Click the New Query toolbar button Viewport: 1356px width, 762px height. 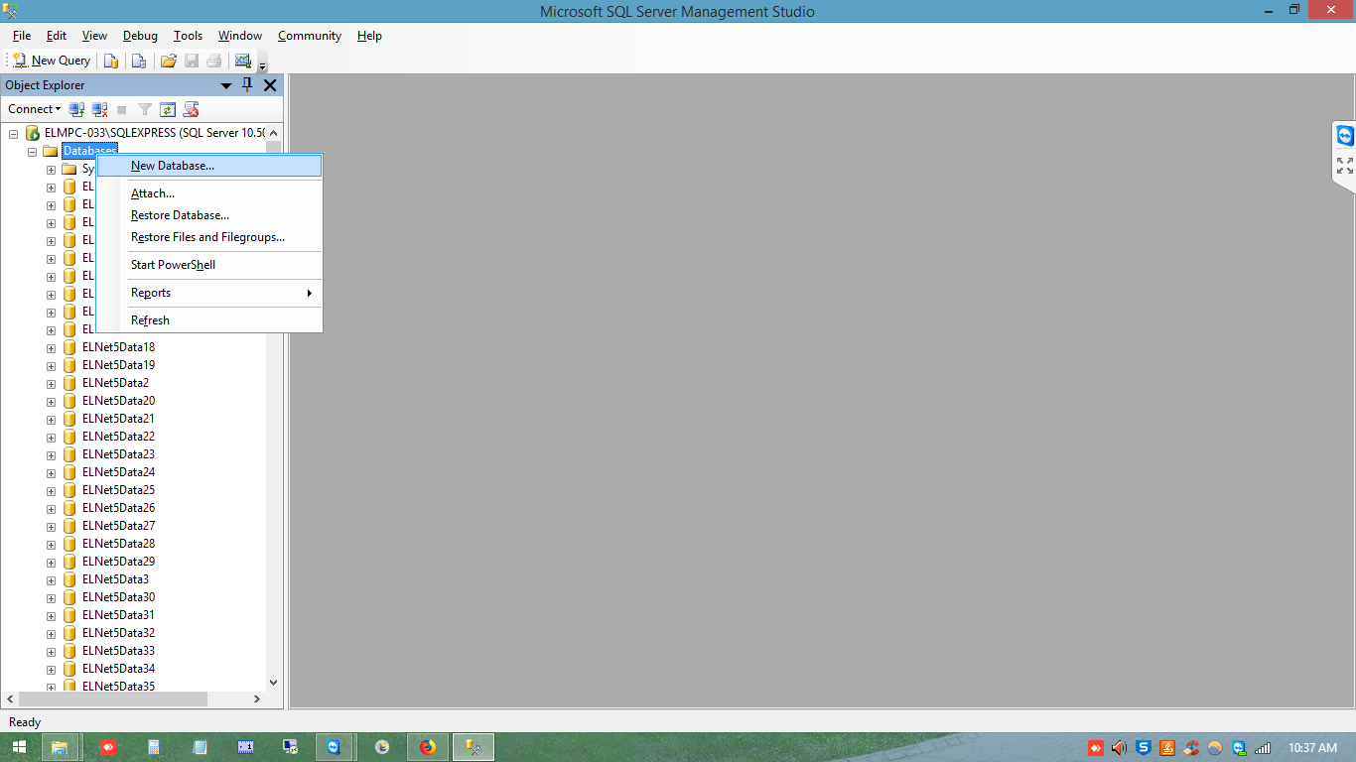51,61
